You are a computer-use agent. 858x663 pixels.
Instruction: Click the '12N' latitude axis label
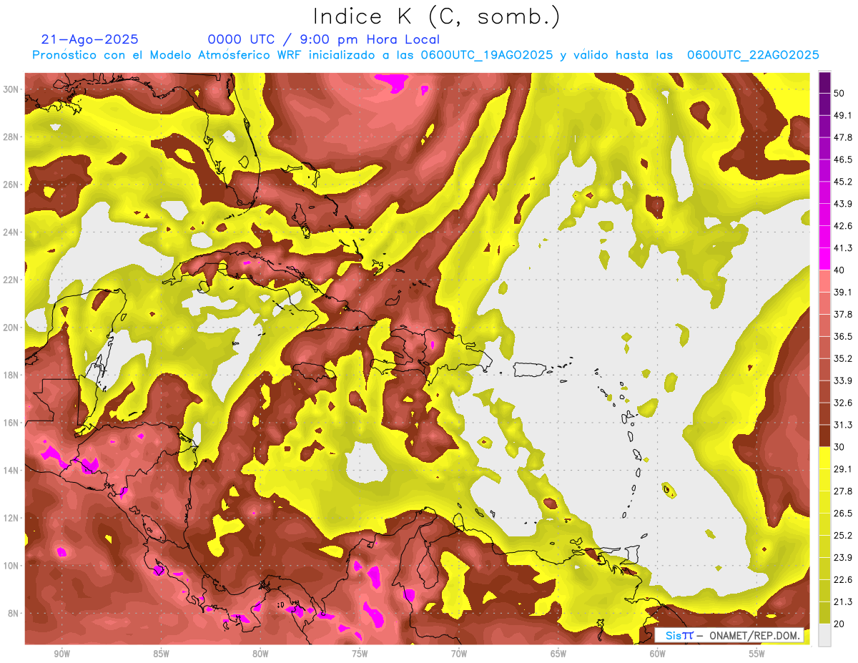tap(11, 518)
